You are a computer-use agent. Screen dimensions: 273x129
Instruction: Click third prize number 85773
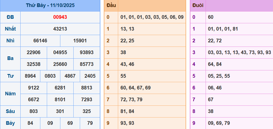pos(87,64)
